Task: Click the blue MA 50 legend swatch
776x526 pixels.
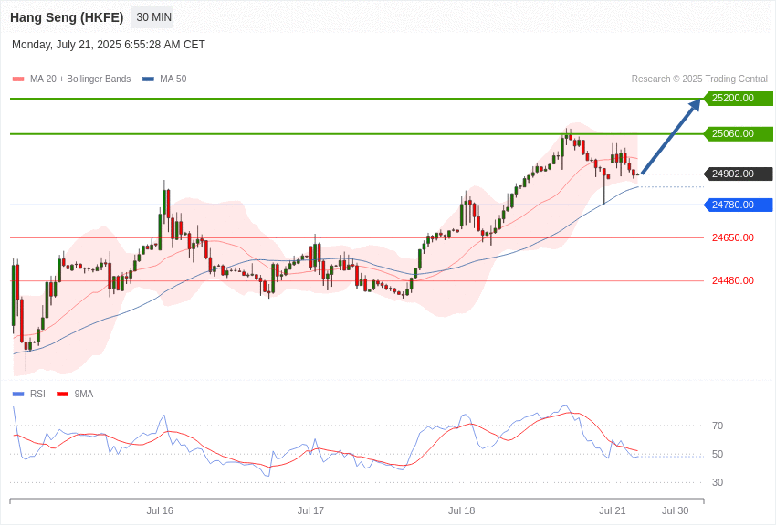Action: [x=148, y=79]
